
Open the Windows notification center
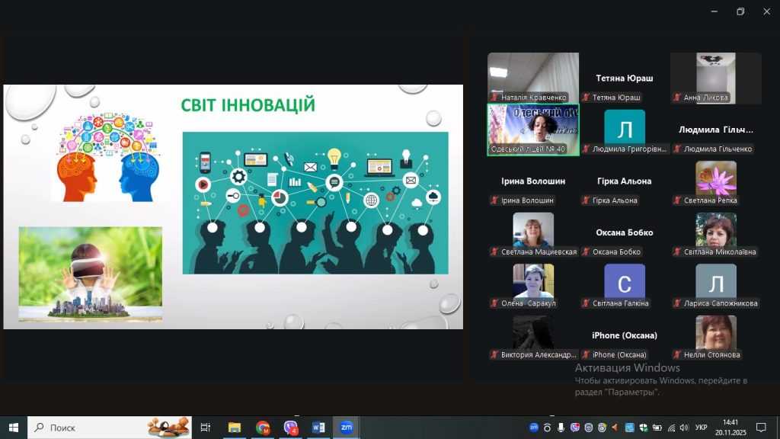(x=760, y=428)
